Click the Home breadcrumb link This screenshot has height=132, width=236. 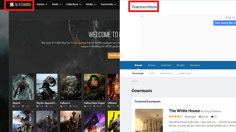click(x=135, y=81)
